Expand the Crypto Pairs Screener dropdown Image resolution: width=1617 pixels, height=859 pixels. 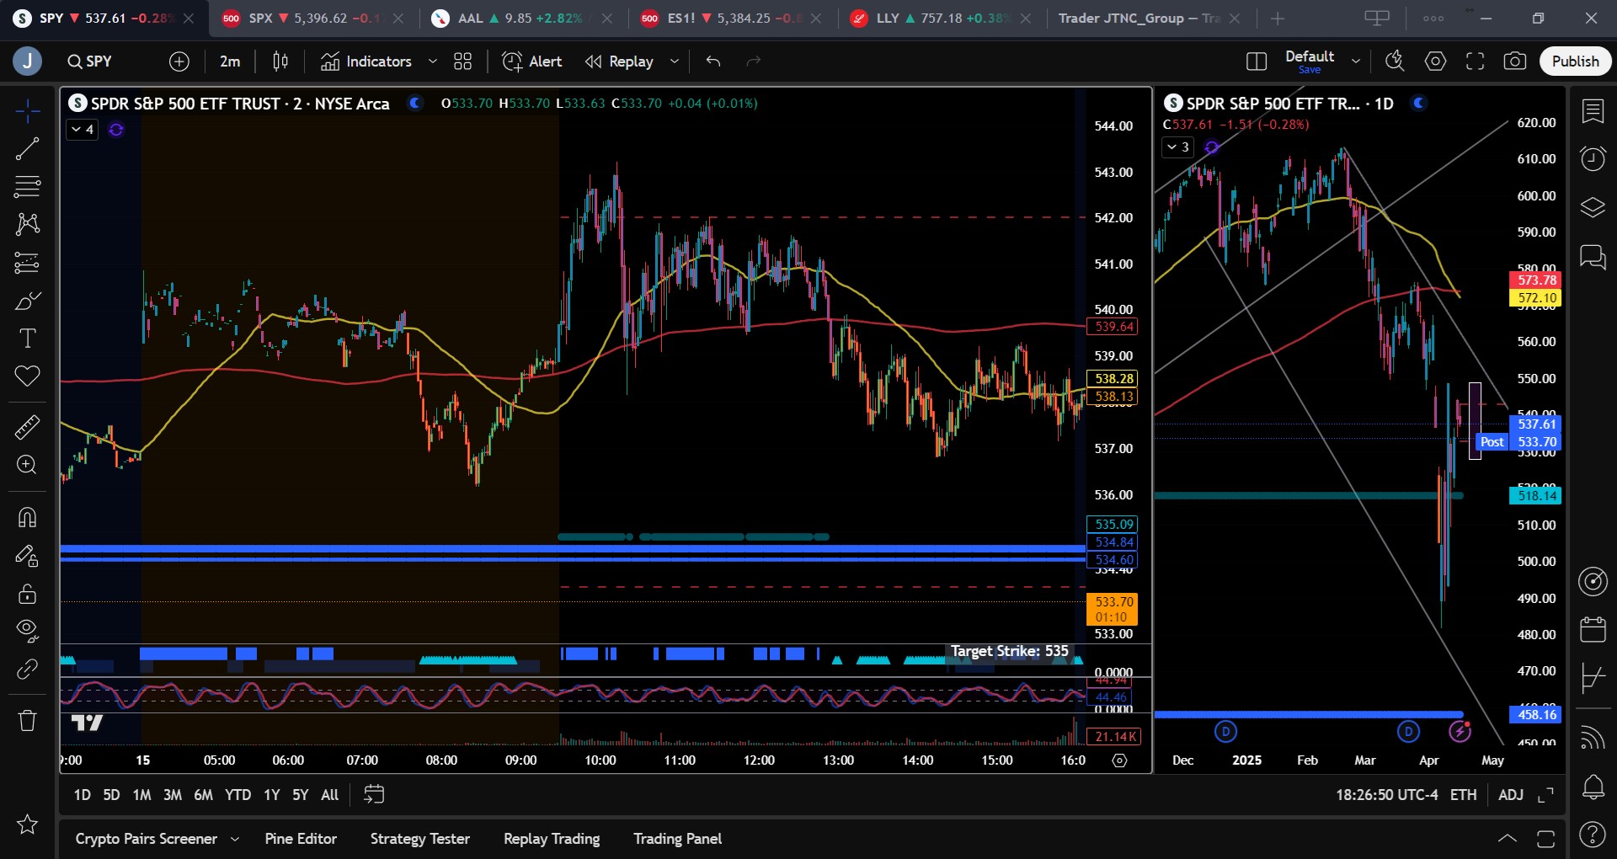pos(235,839)
